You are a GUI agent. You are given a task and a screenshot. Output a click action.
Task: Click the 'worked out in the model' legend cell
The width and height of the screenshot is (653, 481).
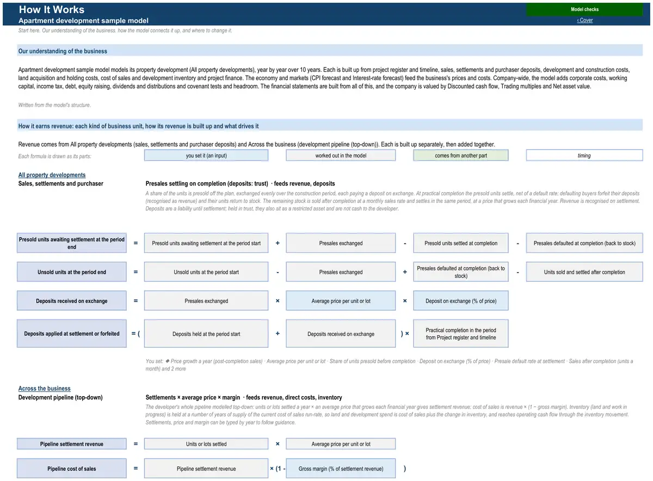(341, 156)
